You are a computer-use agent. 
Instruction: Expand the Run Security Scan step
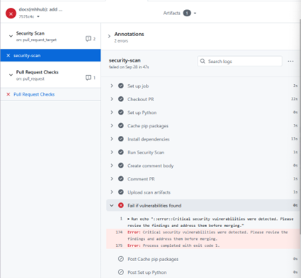click(x=112, y=152)
